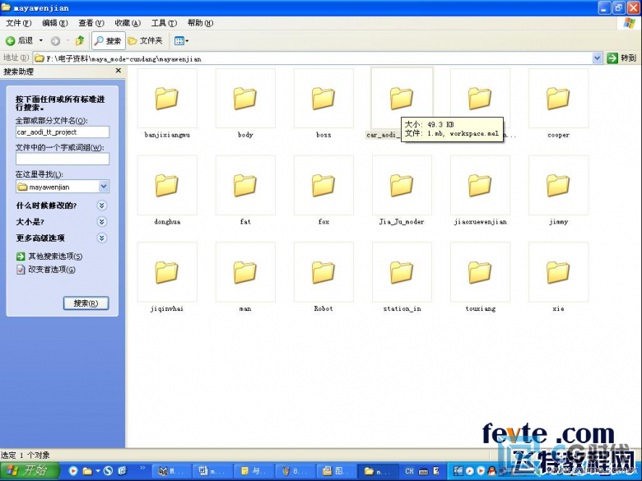Open the 帮助(H) menu

tap(200, 23)
